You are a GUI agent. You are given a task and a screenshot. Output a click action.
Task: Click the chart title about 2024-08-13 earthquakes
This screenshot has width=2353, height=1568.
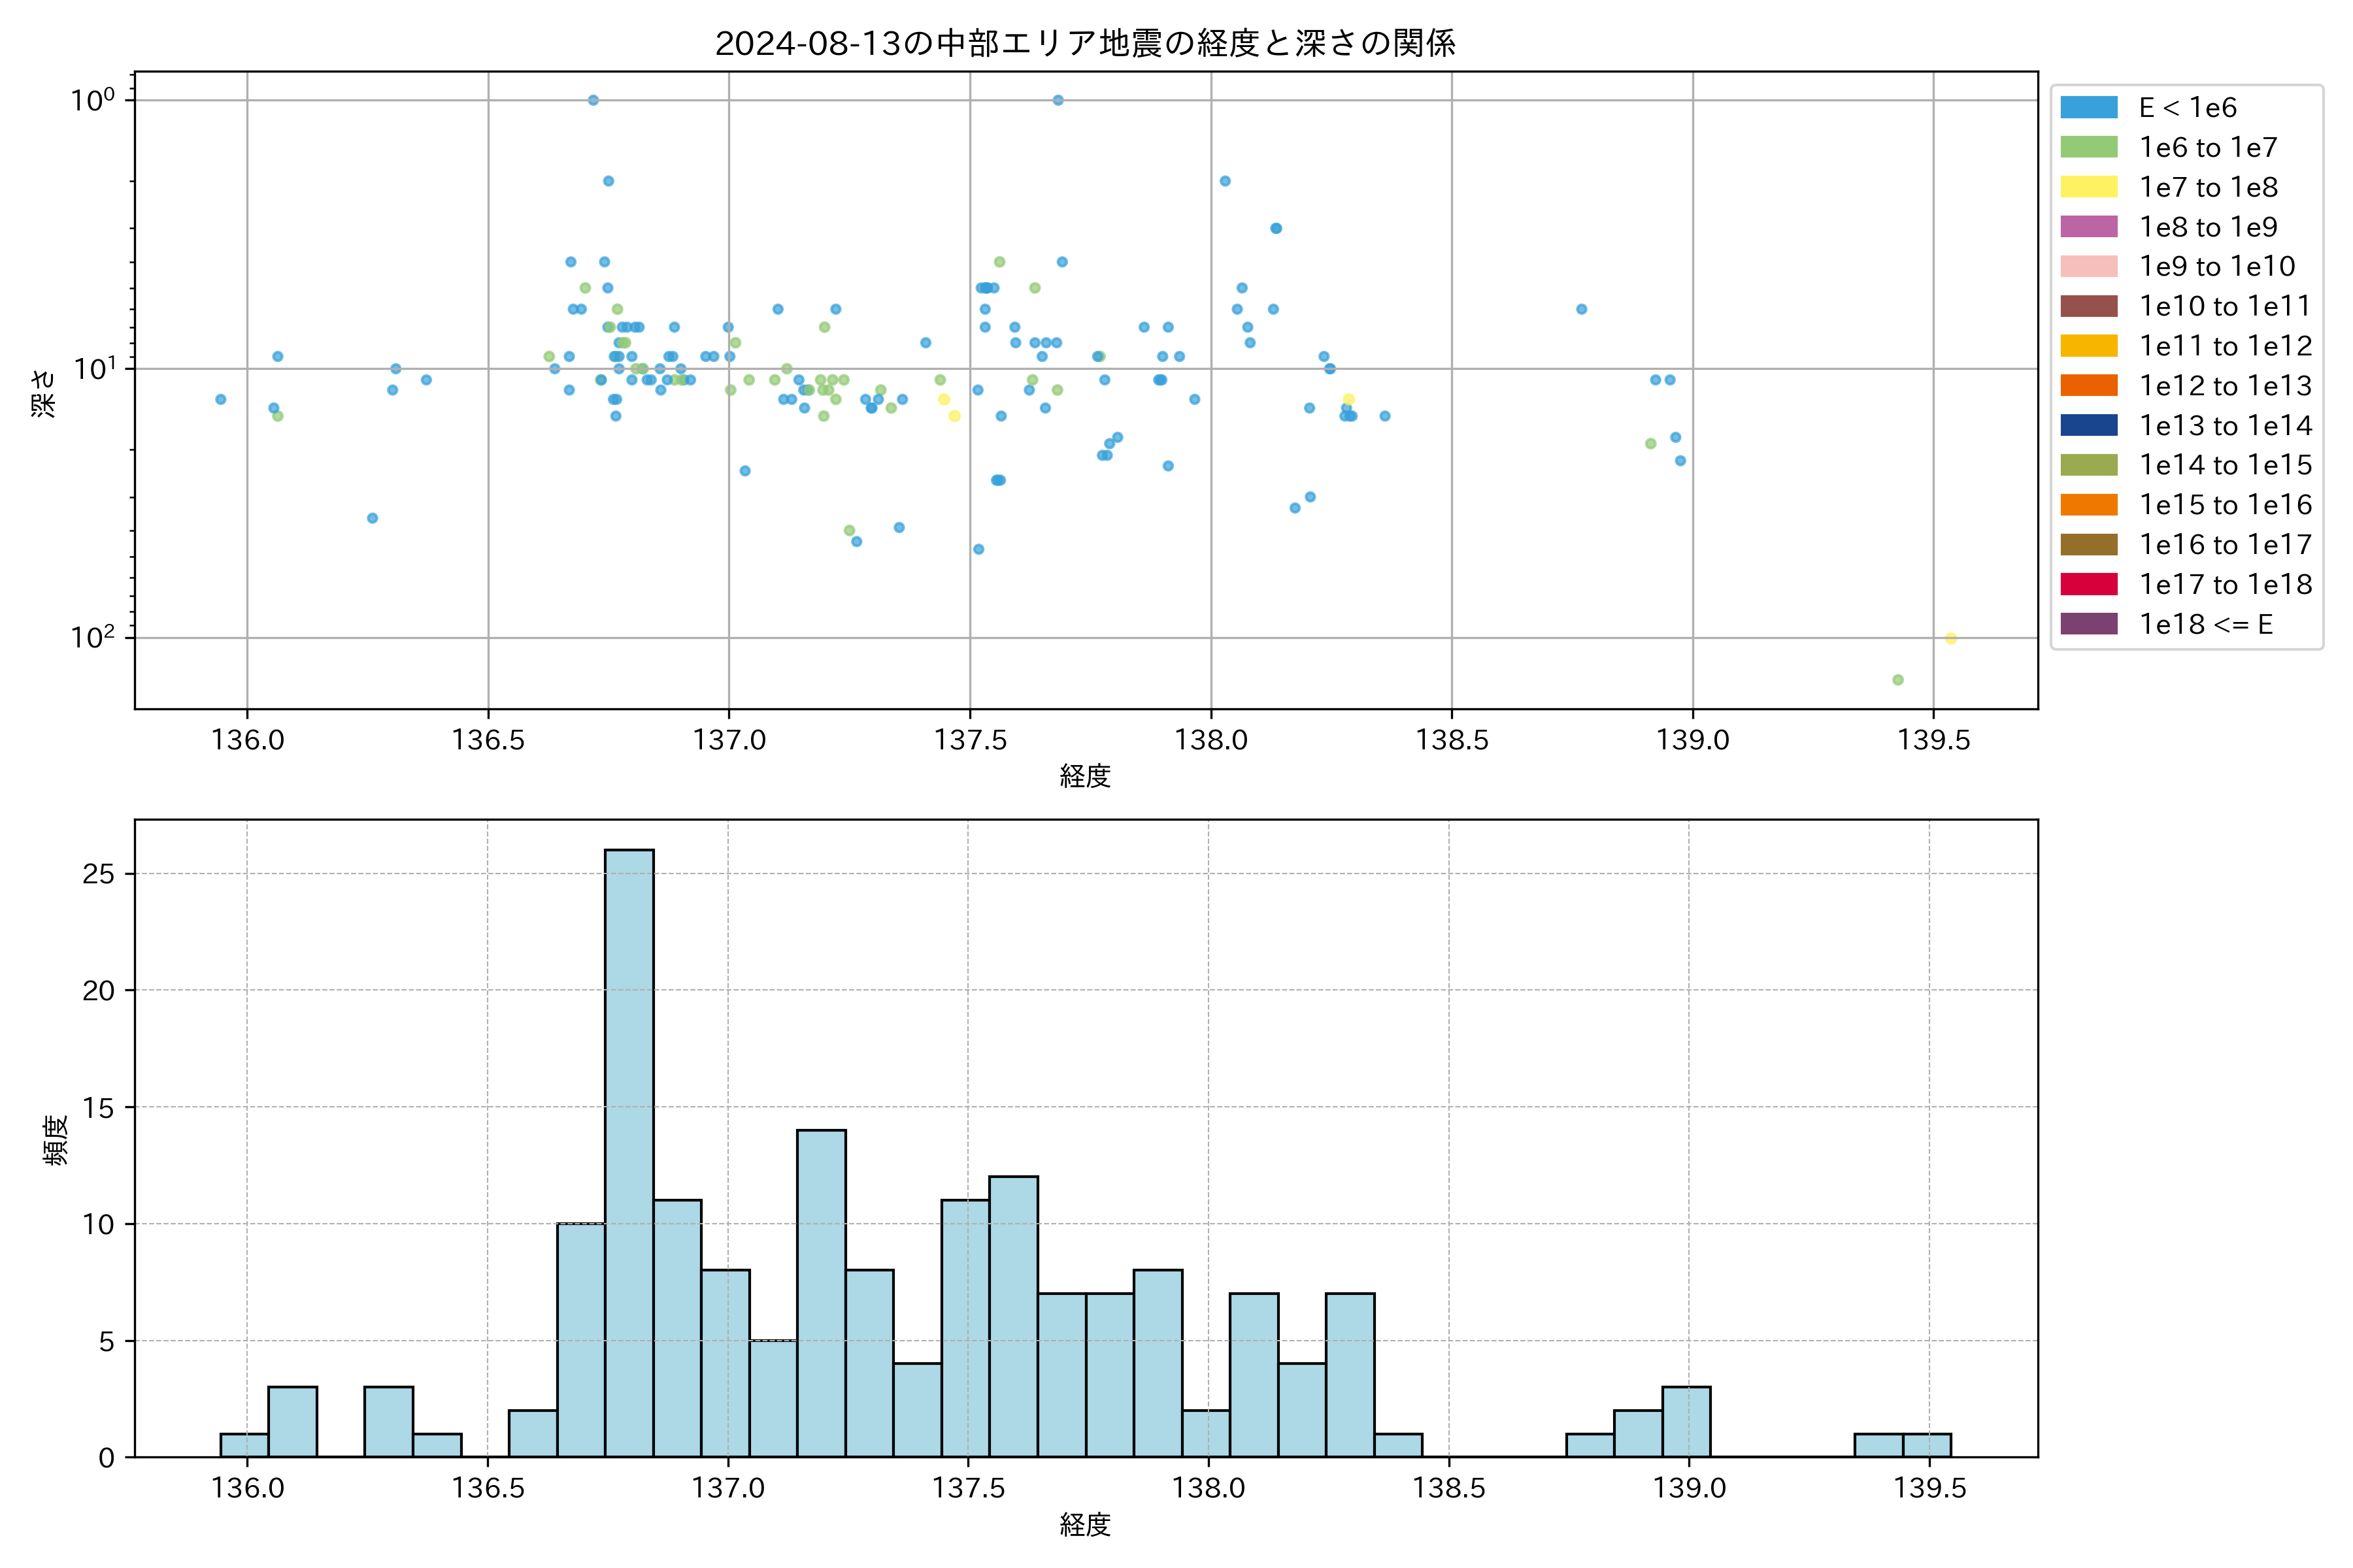1086,43
